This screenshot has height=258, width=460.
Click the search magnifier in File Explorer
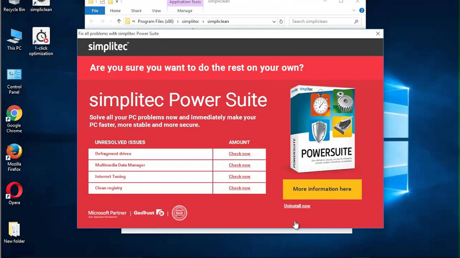coord(356,21)
